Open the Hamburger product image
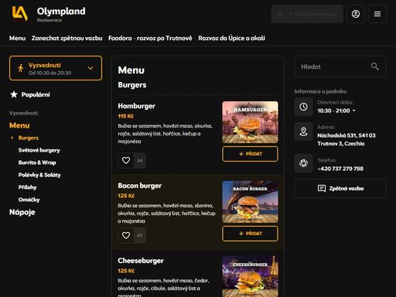Screen dimensions: 396x297 click(x=250, y=122)
